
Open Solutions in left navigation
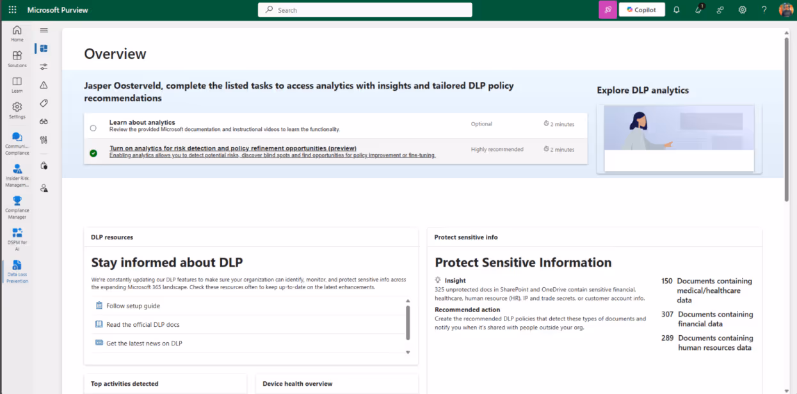(x=17, y=59)
